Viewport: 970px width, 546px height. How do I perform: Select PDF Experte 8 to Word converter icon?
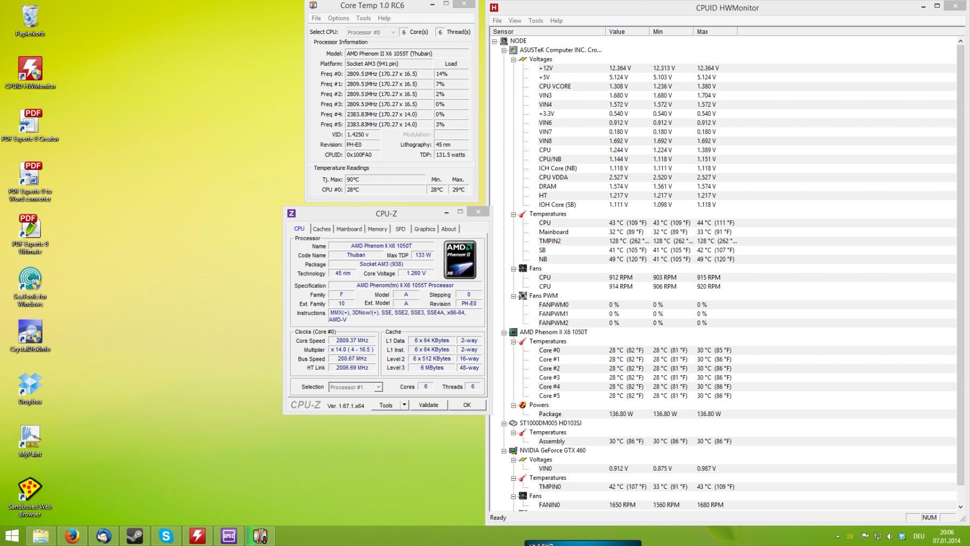(30, 182)
